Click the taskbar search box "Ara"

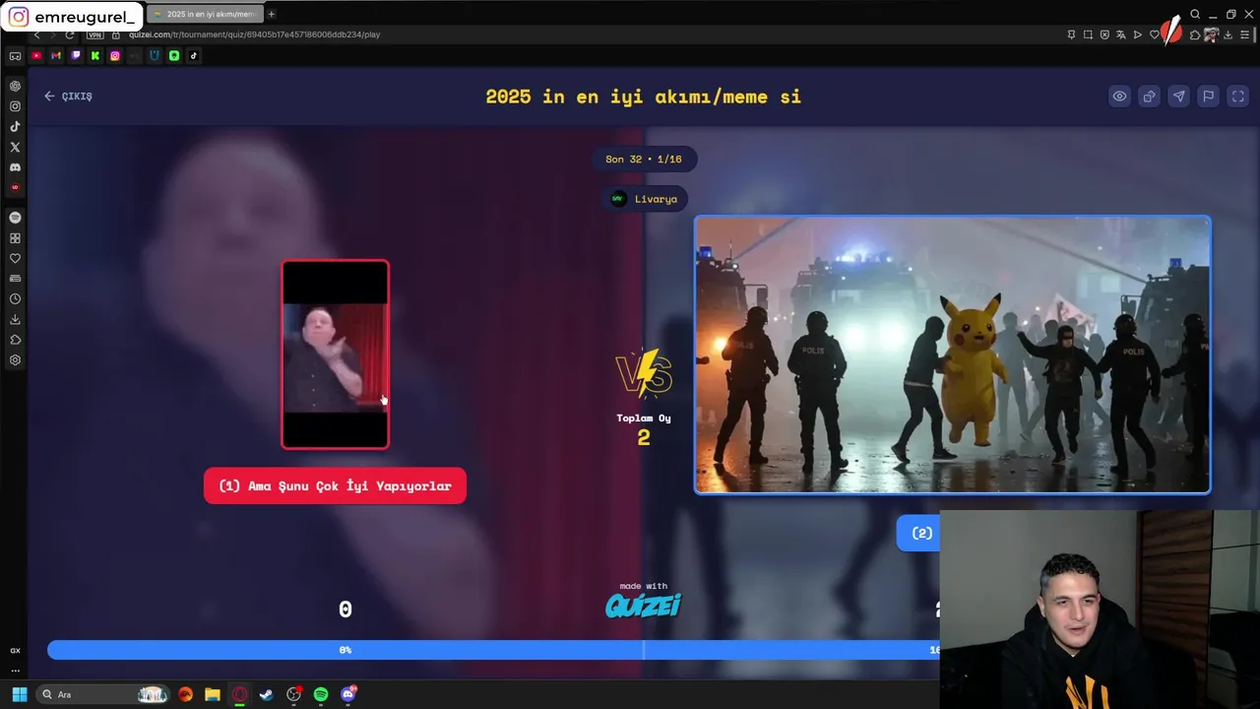tap(102, 694)
